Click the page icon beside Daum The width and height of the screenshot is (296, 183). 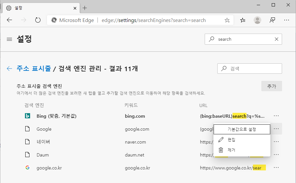coord(28,155)
